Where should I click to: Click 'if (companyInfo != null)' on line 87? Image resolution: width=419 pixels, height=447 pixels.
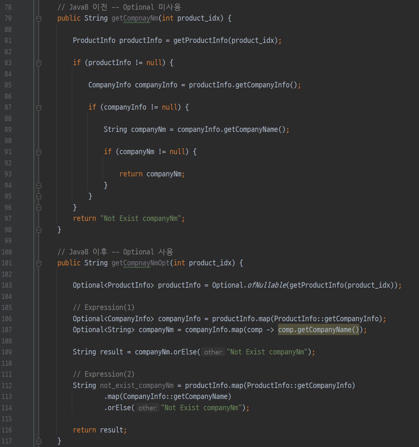tap(135, 107)
